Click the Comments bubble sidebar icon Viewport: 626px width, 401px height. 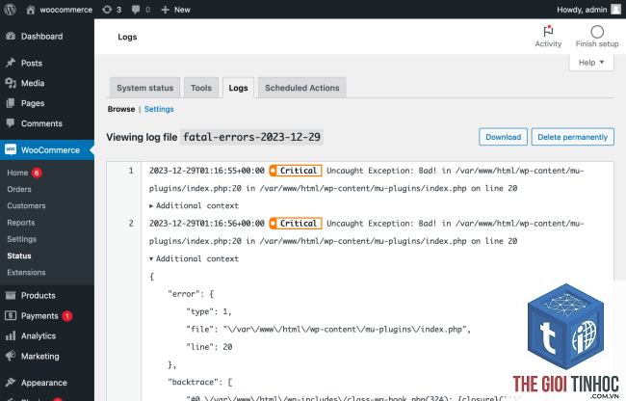pyautogui.click(x=11, y=123)
